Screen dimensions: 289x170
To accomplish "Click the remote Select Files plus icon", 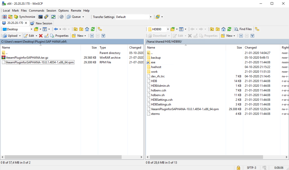I will click(241, 36).
